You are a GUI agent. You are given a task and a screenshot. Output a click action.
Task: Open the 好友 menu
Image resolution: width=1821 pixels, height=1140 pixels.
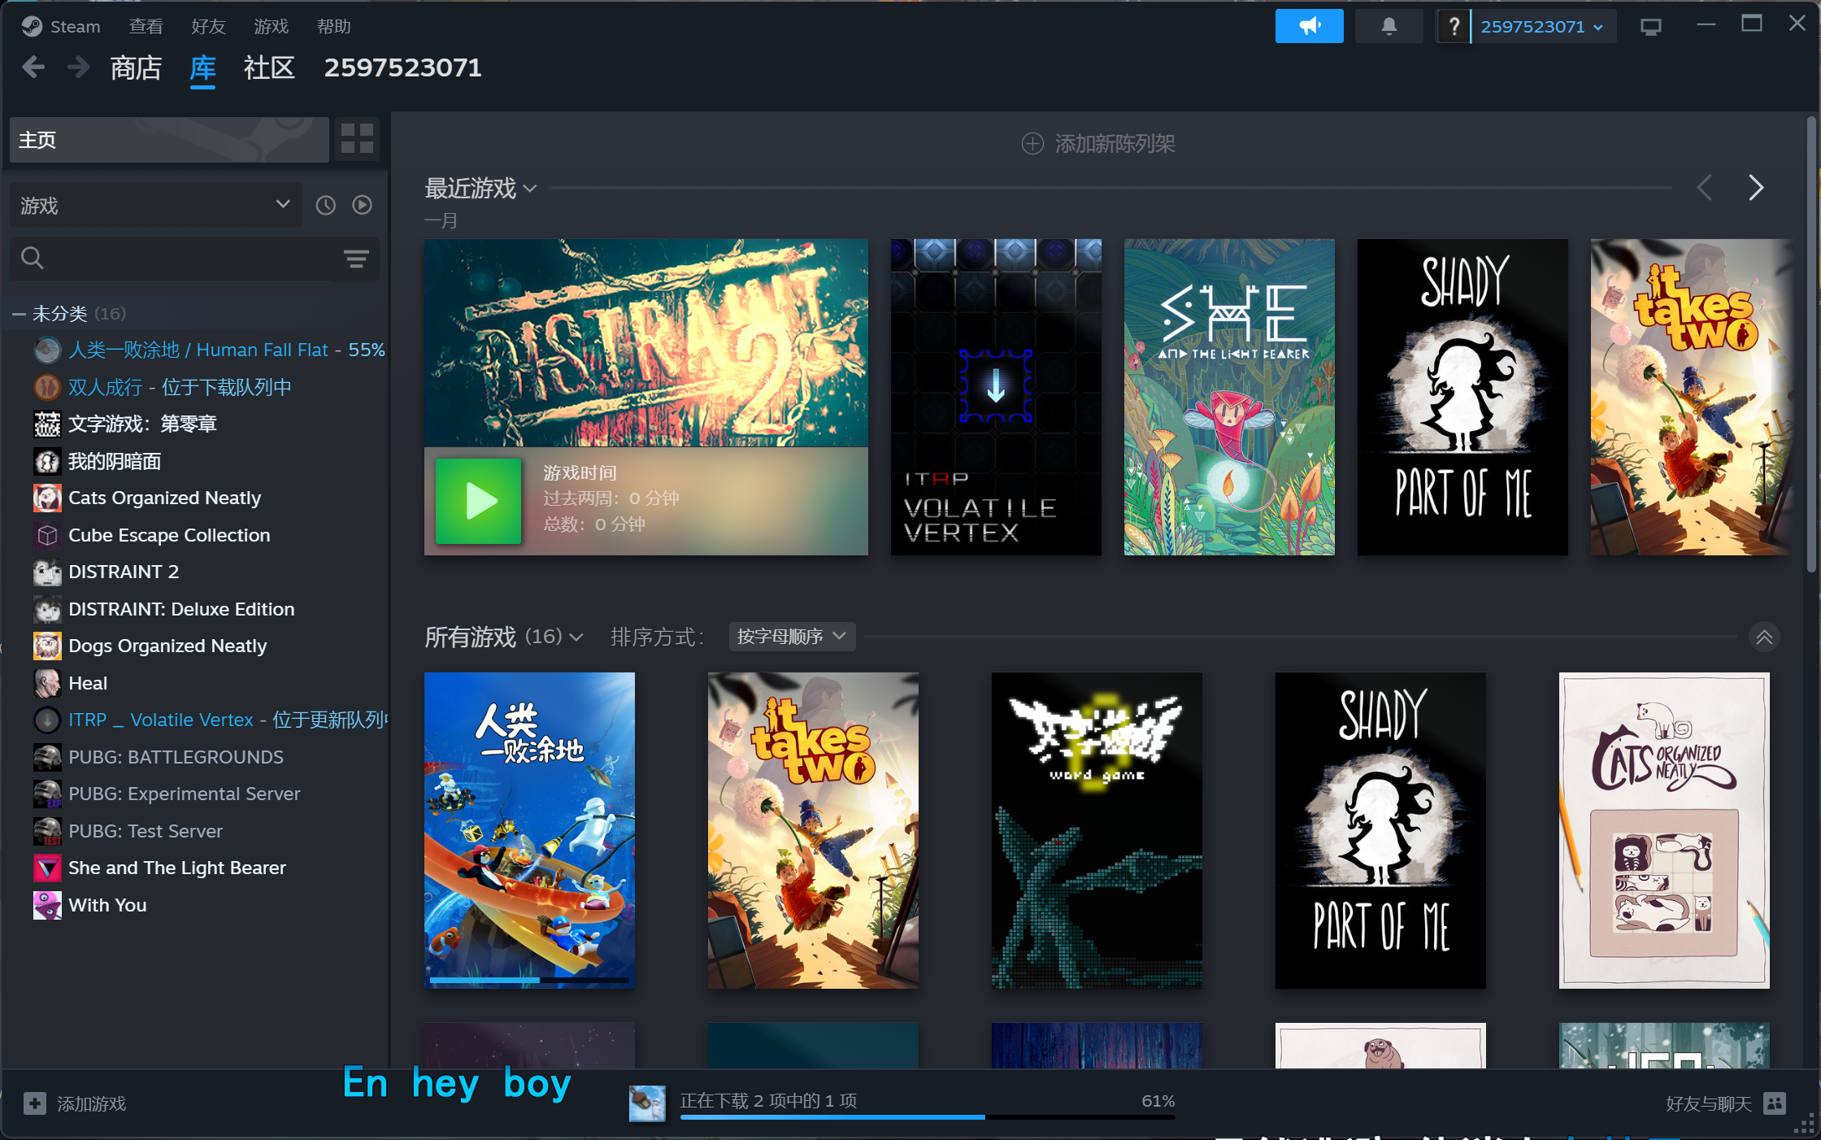pos(207,27)
